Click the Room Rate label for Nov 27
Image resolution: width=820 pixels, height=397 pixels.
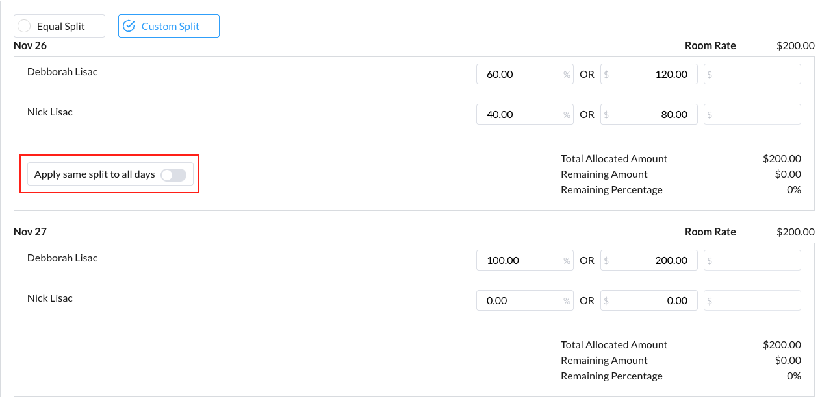tap(710, 232)
